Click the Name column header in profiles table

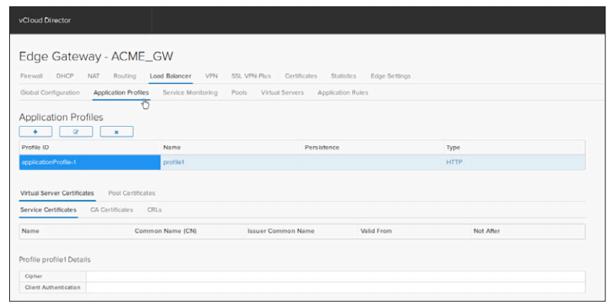coord(232,148)
